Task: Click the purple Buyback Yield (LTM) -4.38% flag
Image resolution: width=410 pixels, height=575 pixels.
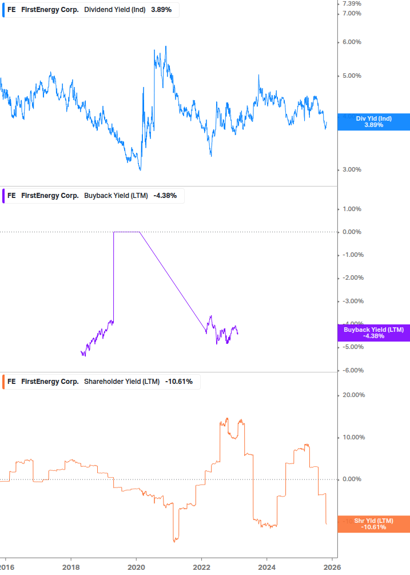Action: (x=374, y=333)
